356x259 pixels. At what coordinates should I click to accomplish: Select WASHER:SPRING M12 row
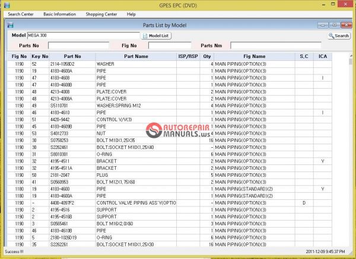point(170,106)
